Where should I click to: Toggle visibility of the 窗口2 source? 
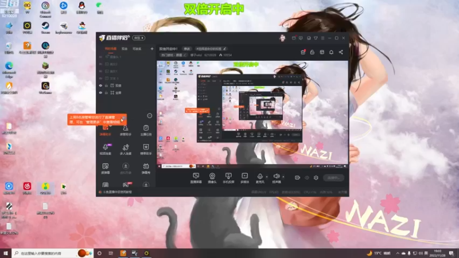101,64
